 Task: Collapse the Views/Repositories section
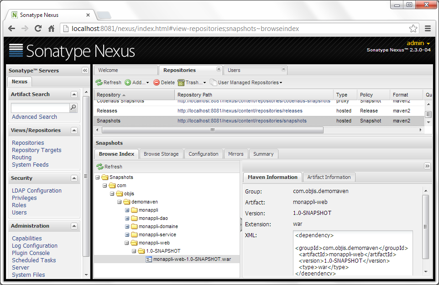point(74,131)
